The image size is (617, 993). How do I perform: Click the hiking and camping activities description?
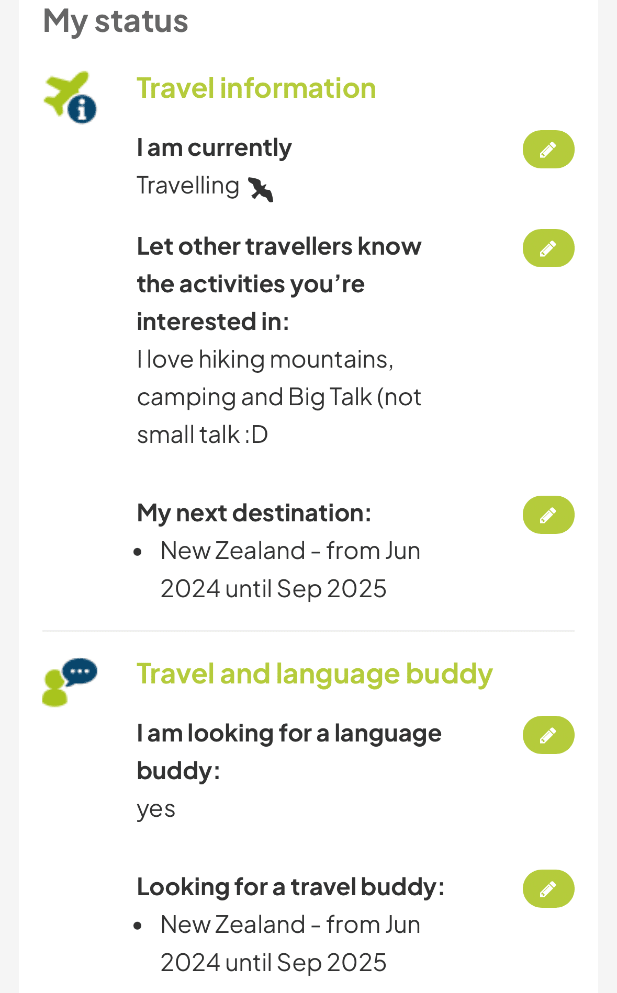[279, 397]
